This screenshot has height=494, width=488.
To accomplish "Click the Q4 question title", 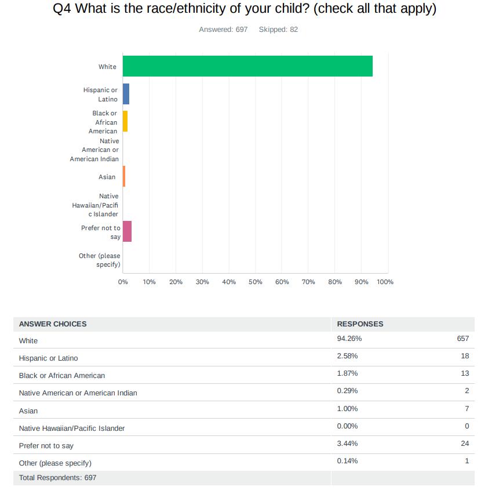I will pyautogui.click(x=244, y=9).
